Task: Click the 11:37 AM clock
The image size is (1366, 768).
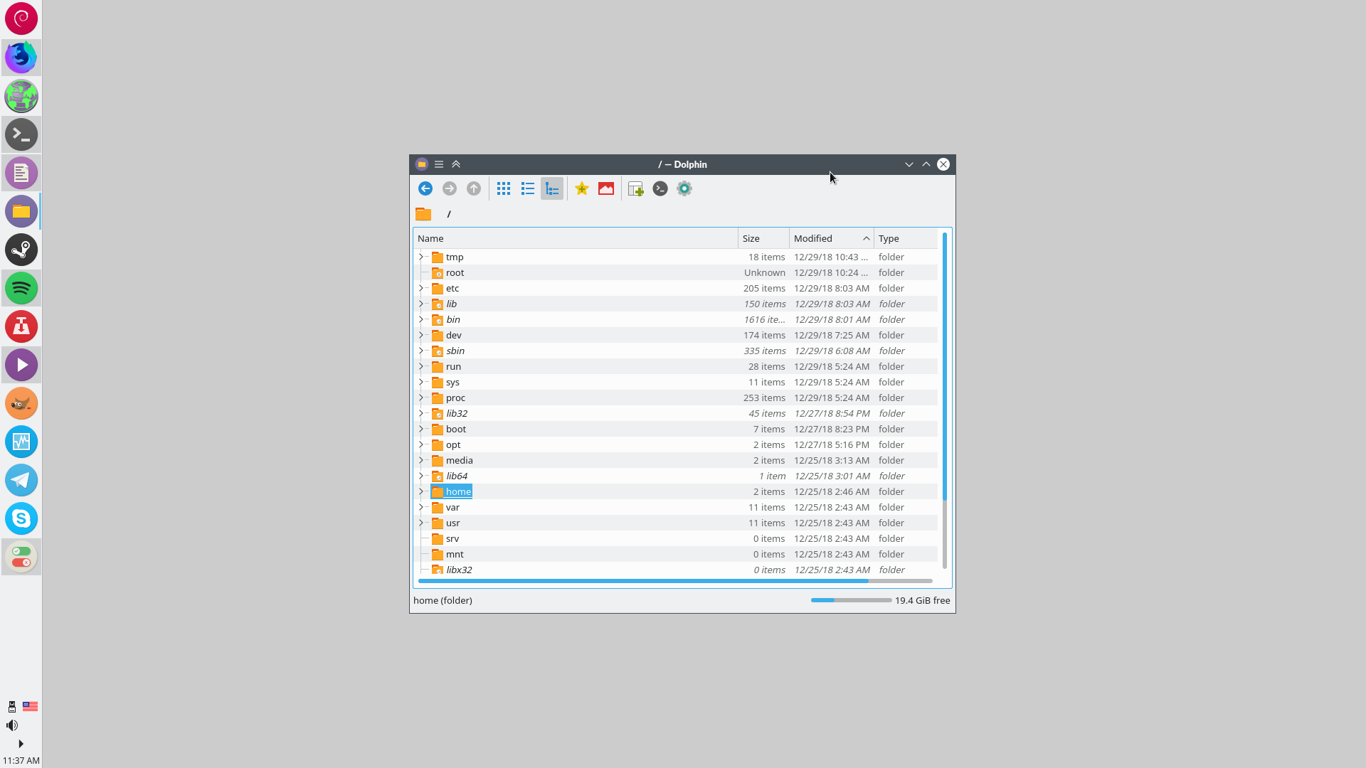Action: [21, 760]
